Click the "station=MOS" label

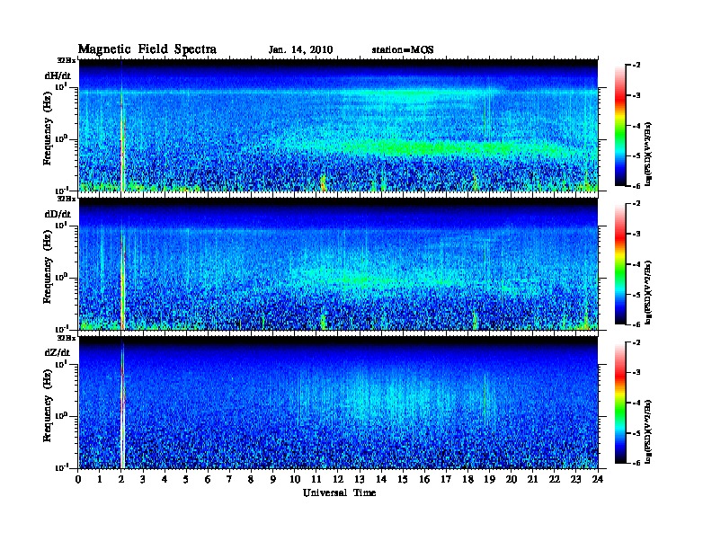pyautogui.click(x=403, y=50)
